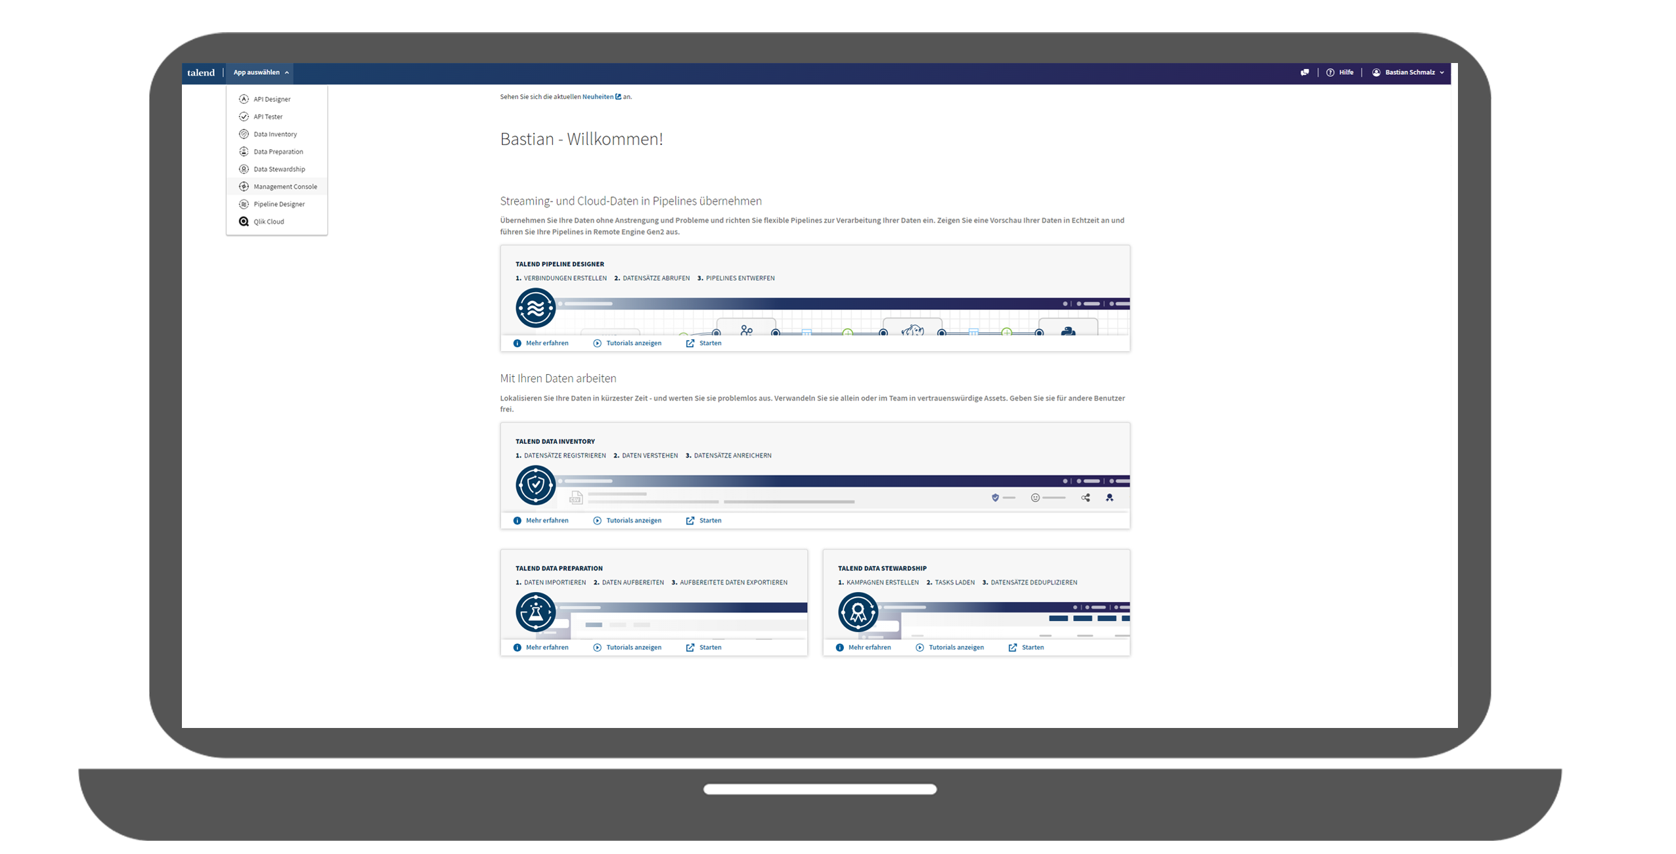The width and height of the screenshot is (1676, 854).
Task: Click the Pipeline Designer icon in menu
Action: click(244, 203)
